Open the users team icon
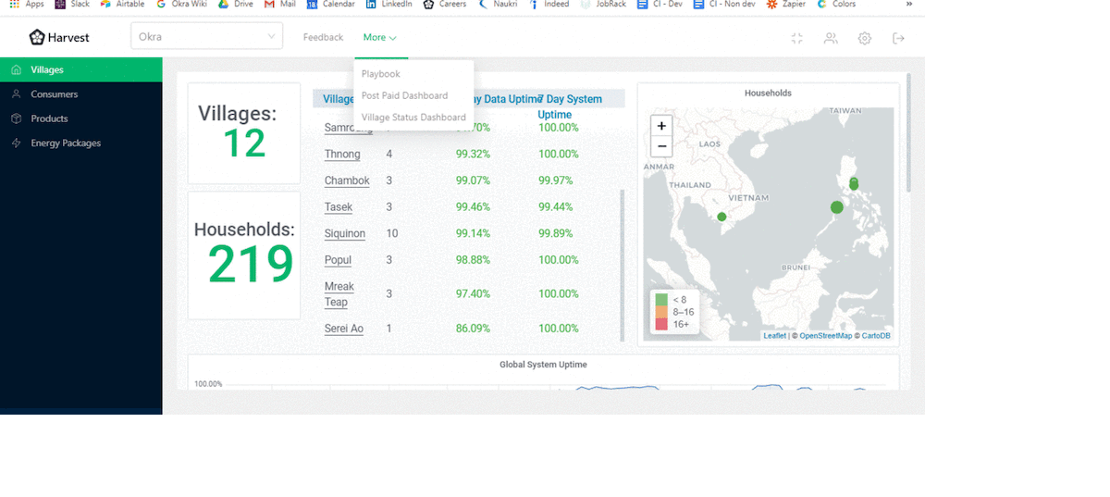1110x497 pixels. tap(831, 38)
